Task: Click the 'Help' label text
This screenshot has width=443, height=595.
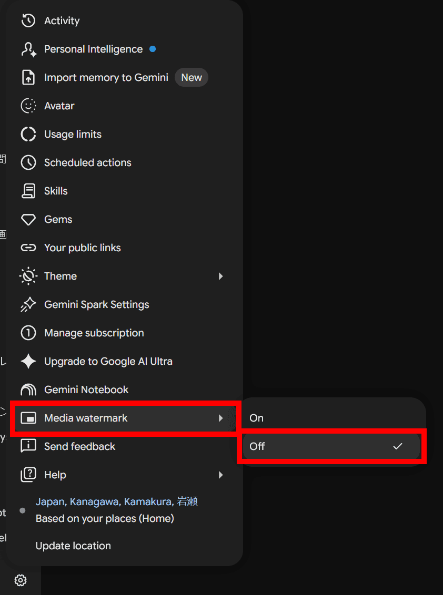Action: click(55, 475)
